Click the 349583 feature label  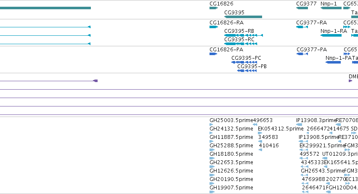268,137
